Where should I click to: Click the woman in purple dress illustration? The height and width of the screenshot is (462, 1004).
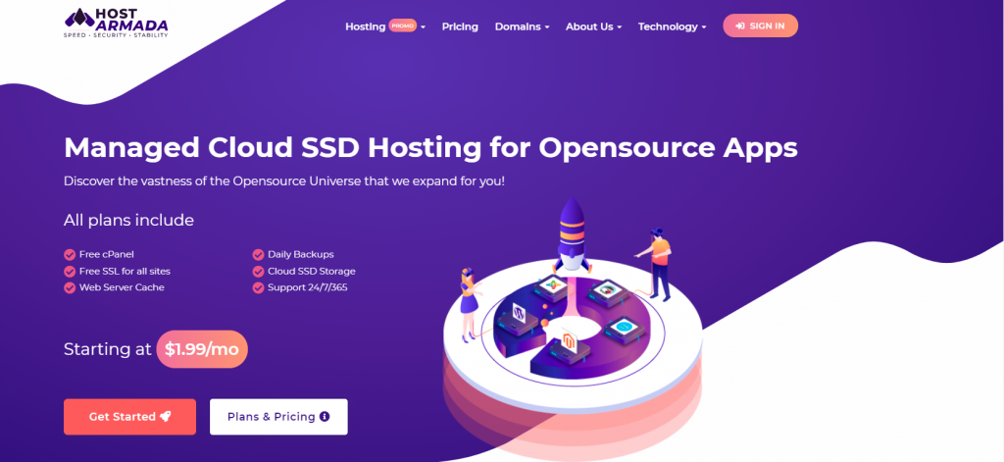pyautogui.click(x=470, y=304)
